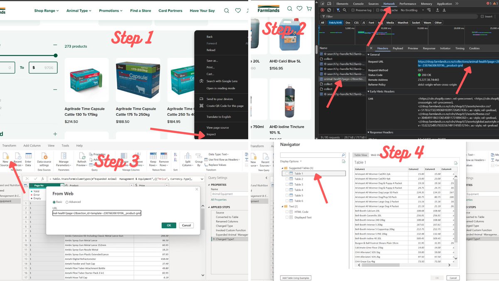Viewport: 499px width, 281px height.
Task: Click Split Column icon in Step 3 ribbon
Action: [x=188, y=156]
